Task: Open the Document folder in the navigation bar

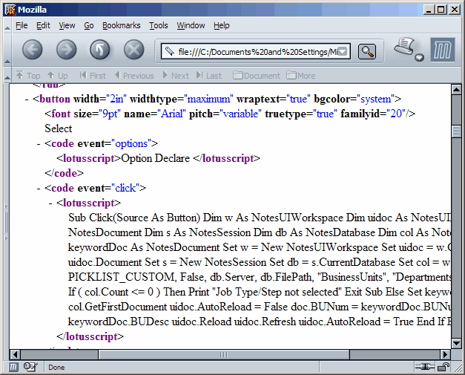Action: [257, 76]
